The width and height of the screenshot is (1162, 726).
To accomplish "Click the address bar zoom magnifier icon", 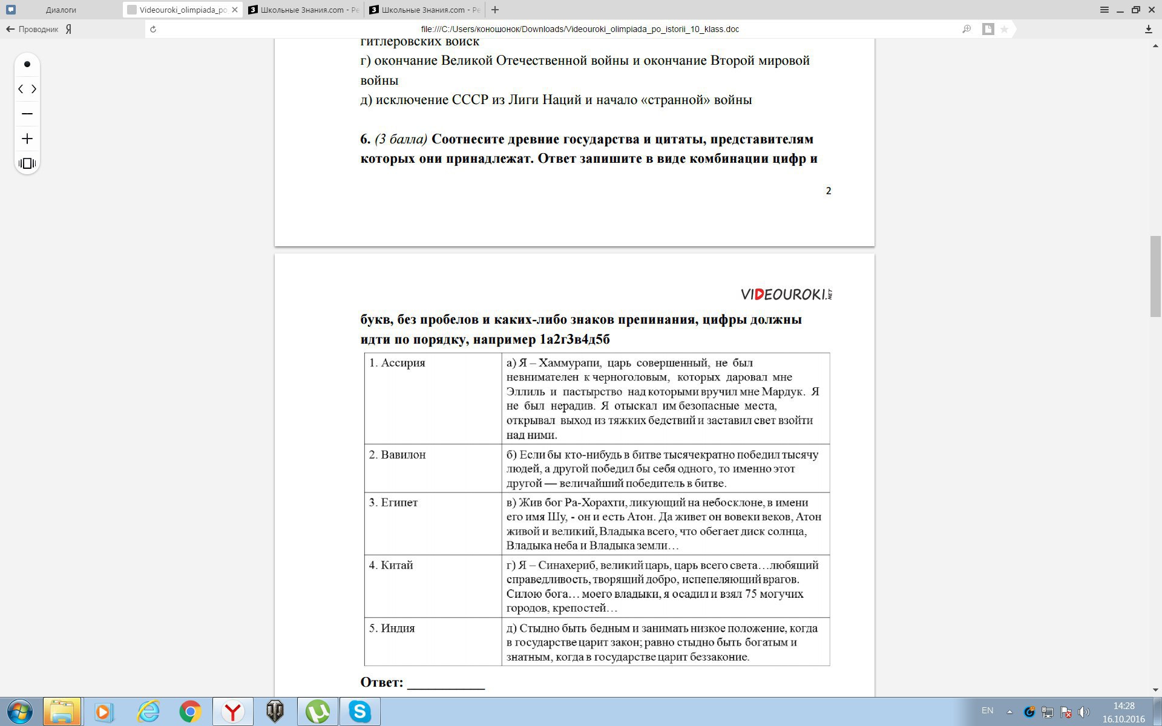I will coord(967,29).
